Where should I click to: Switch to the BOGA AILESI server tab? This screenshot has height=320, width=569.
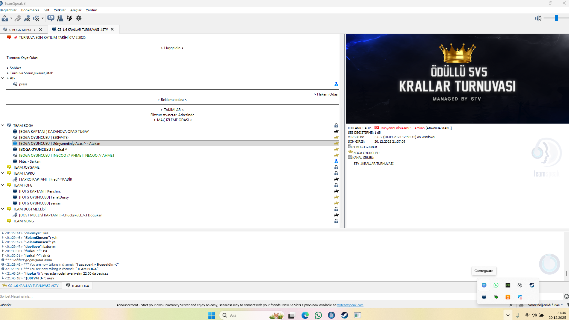point(22,30)
